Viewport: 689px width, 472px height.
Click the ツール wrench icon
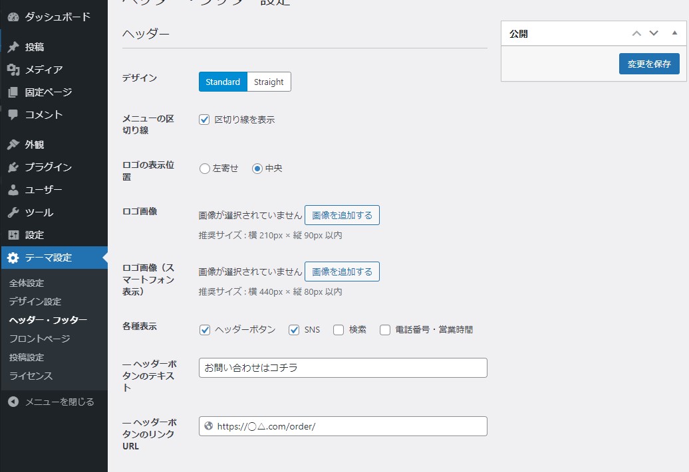(x=13, y=212)
